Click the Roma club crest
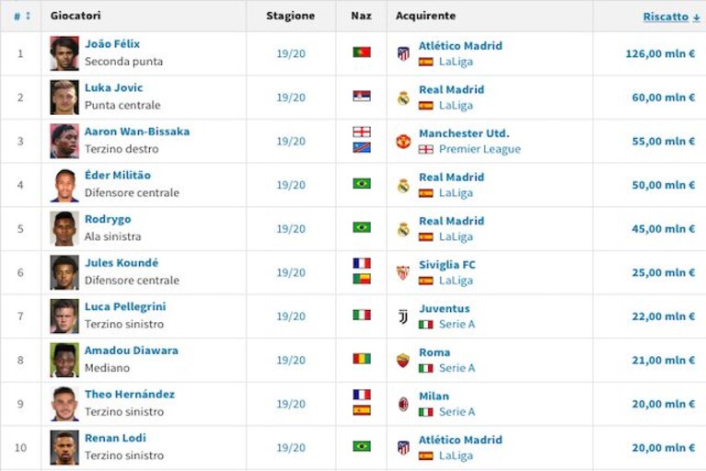The height and width of the screenshot is (471, 706). pos(403,361)
